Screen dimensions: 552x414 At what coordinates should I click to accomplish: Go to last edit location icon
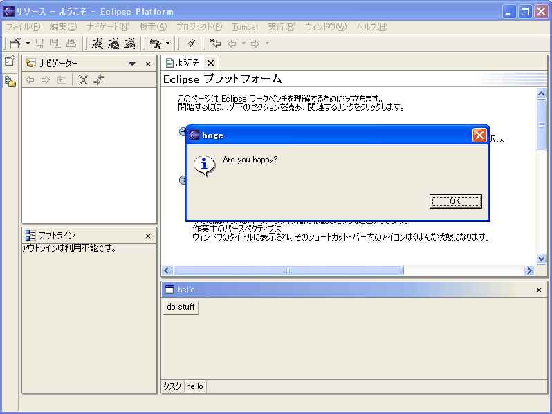(216, 44)
